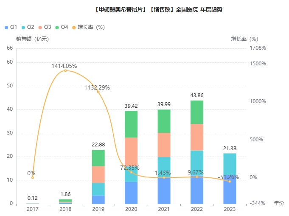Select the 72.35% line marker in 2020
Viewport: 289px width, 216px height.
point(131,172)
